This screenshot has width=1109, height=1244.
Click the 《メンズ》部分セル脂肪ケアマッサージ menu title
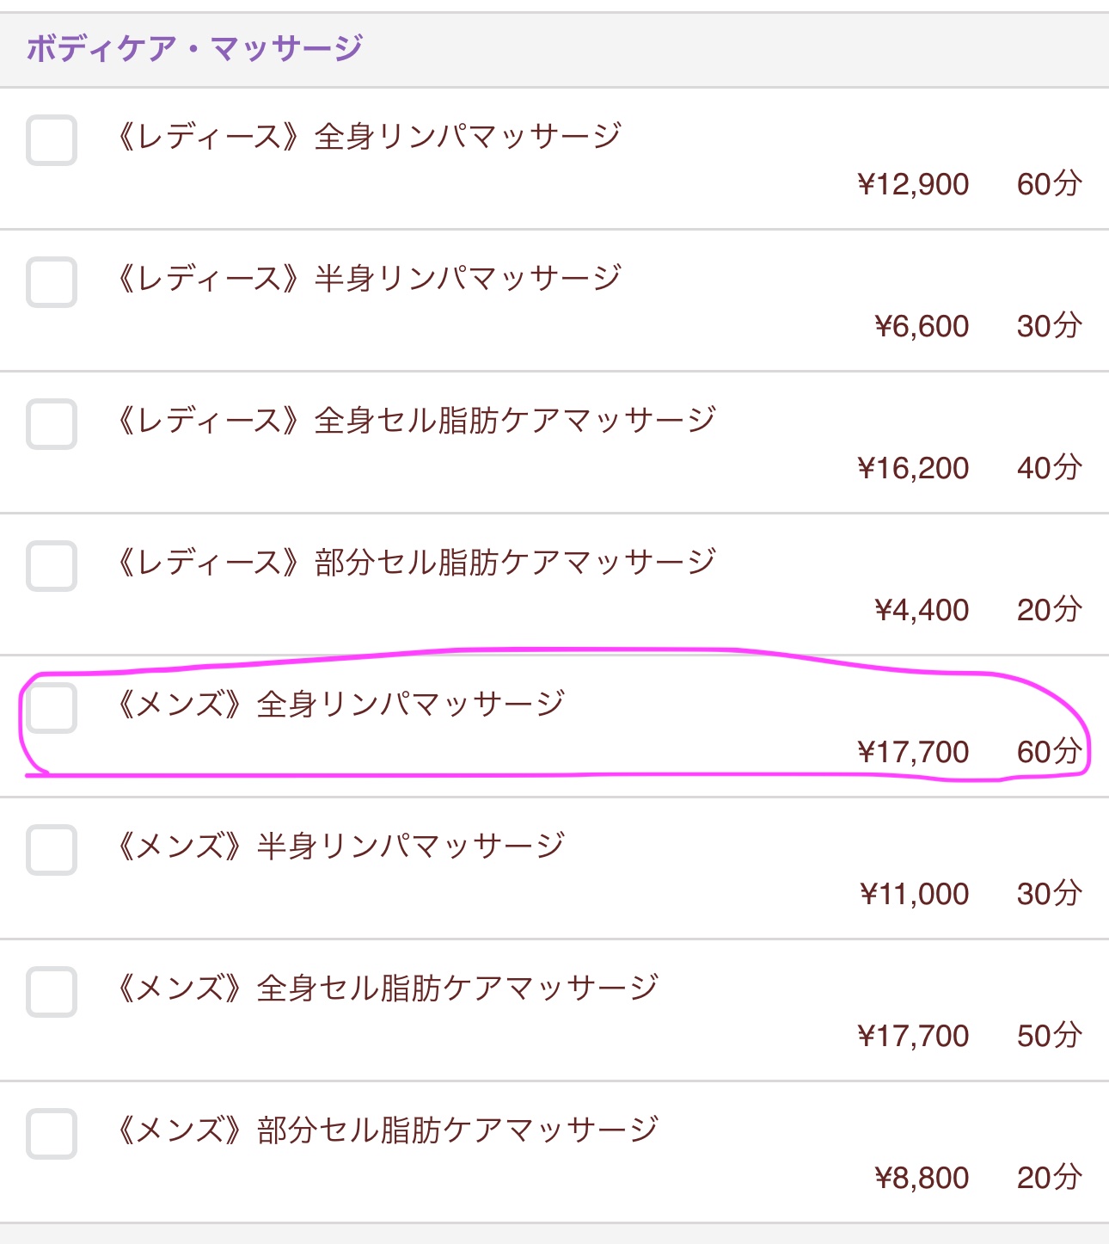pyautogui.click(x=387, y=1130)
